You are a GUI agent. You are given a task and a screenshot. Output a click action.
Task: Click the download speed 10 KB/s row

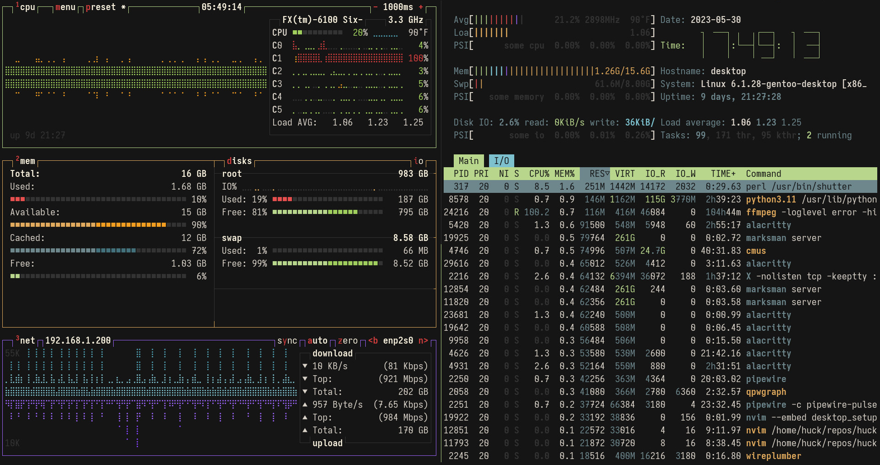(365, 366)
